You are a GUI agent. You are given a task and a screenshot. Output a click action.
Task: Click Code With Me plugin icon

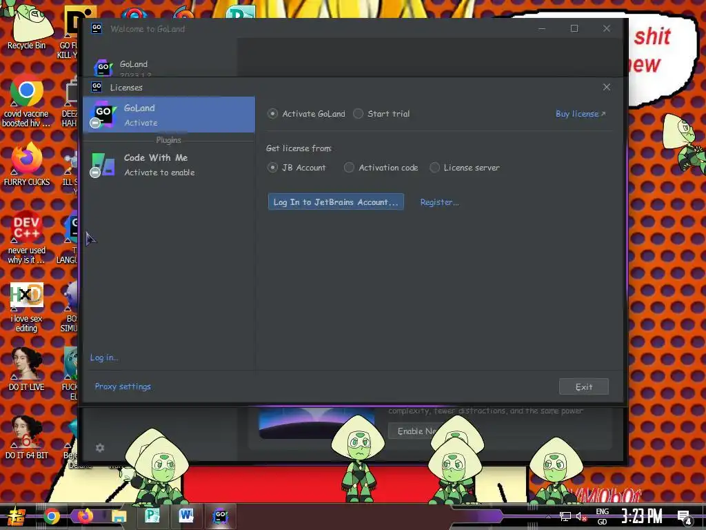pyautogui.click(x=103, y=164)
